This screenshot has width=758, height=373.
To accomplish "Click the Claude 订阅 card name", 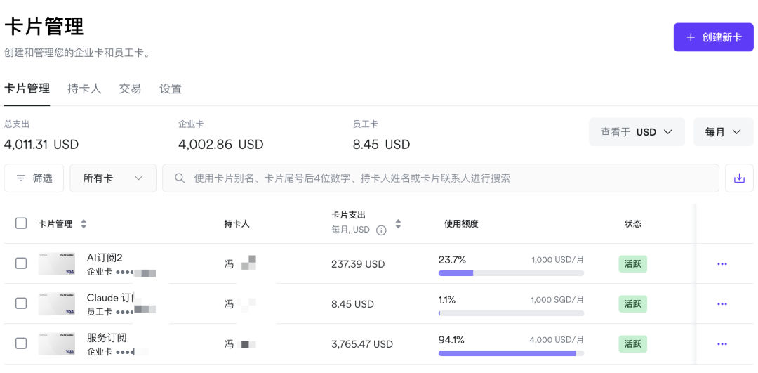I will 110,297.
